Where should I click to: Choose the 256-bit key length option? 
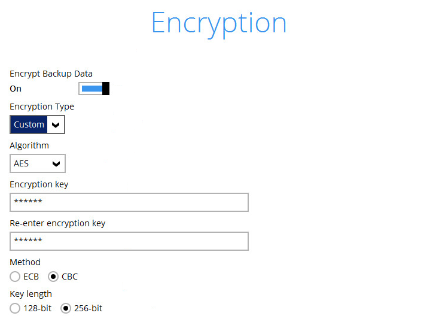pos(66,308)
